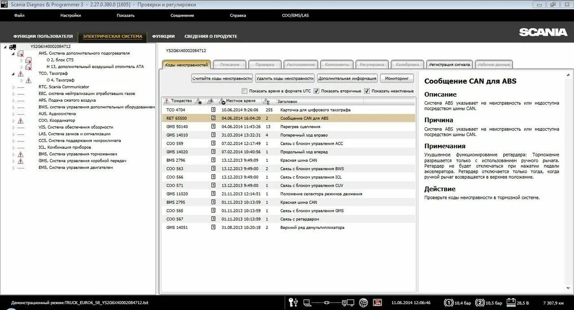
Task: Open the Показать menu
Action: pyautogui.click(x=126, y=15)
